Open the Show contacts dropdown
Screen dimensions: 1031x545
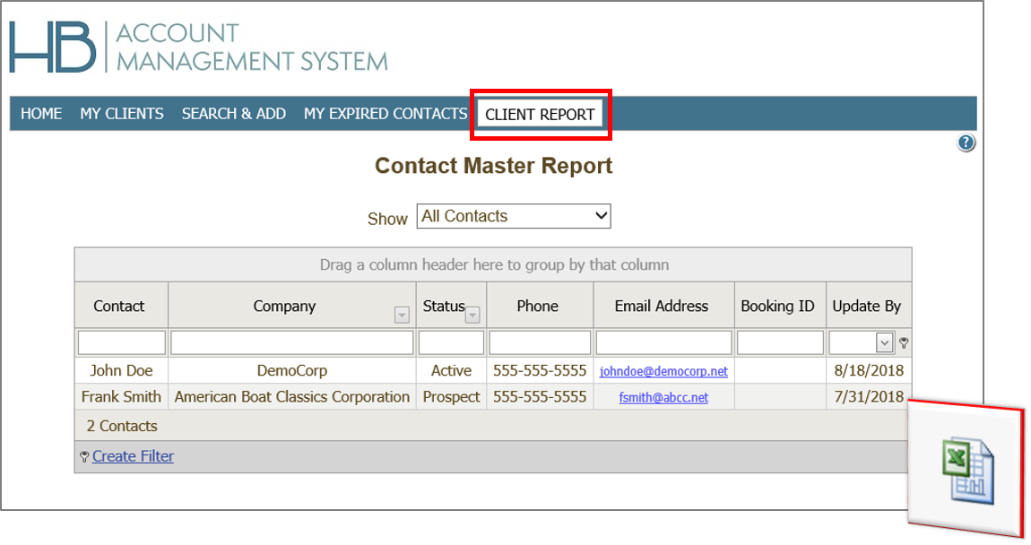tap(513, 216)
